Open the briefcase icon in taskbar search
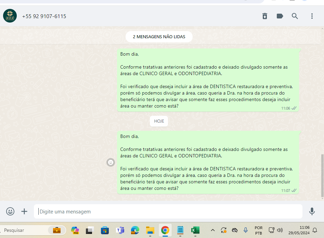This screenshot has height=238, width=324. coord(56,230)
